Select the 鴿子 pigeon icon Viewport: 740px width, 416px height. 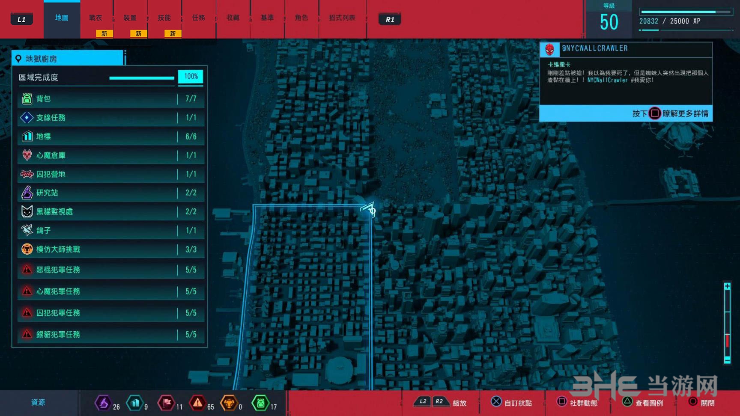coord(27,230)
